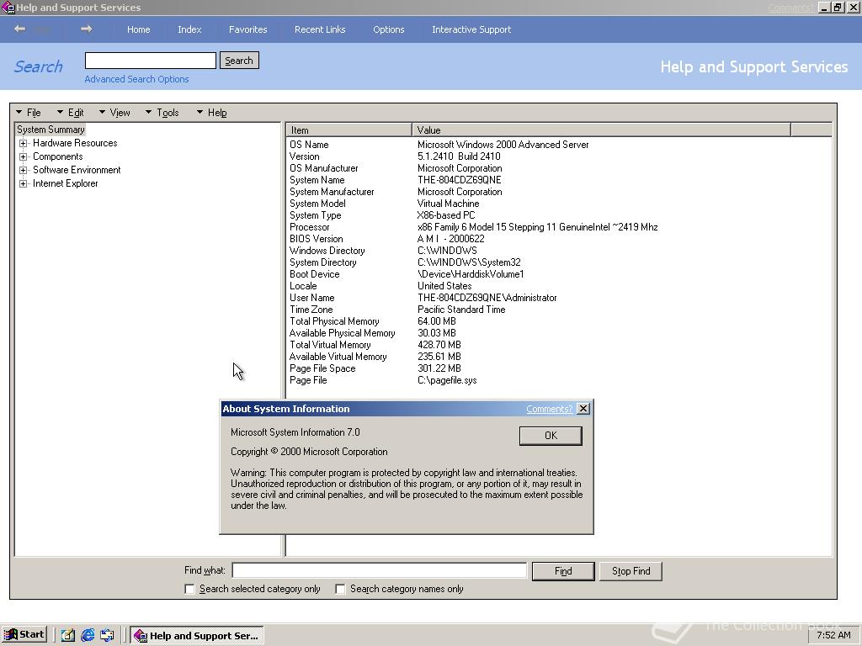This screenshot has width=862, height=646.
Task: Click the 7:52 AM system clock
Action: coord(833,635)
